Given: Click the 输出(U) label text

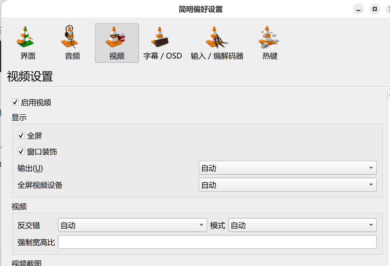Looking at the screenshot, I should pyautogui.click(x=30, y=168).
